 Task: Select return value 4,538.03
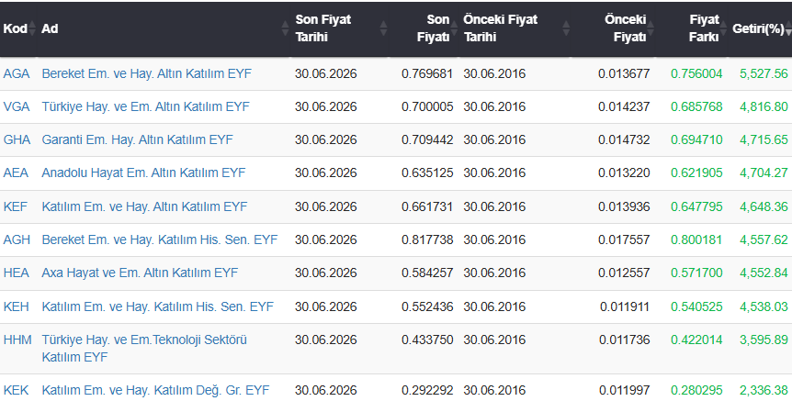tap(764, 306)
